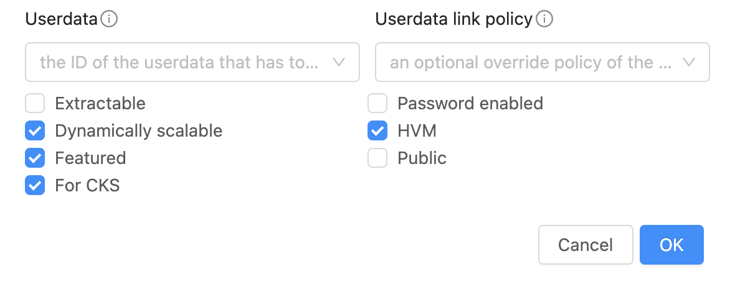Click the 'Dynamically scalable' label text

click(138, 131)
